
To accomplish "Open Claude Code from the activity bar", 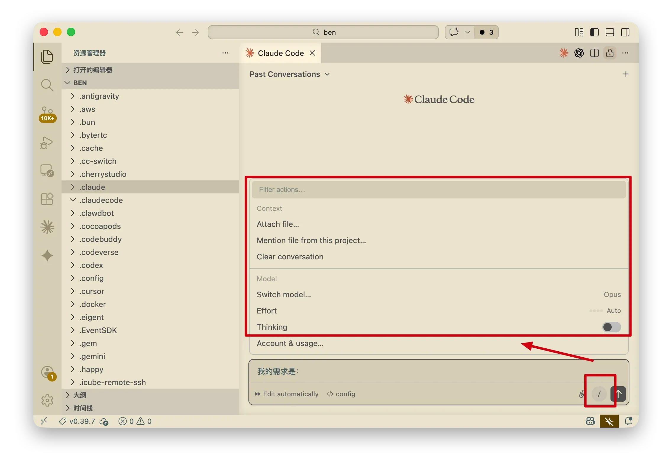I will [47, 227].
